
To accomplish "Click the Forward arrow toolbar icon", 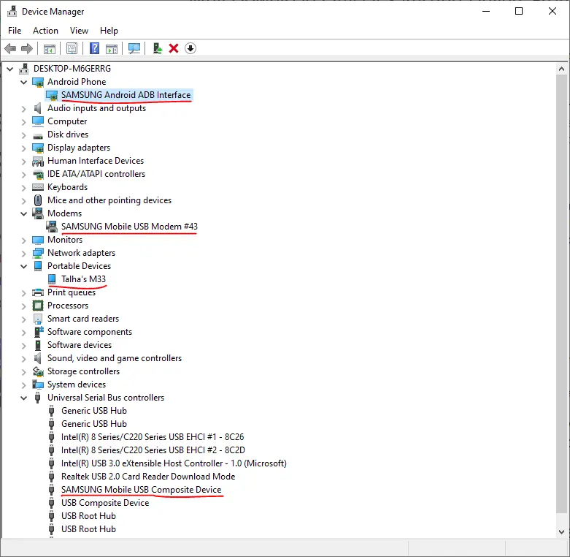I will pos(27,48).
